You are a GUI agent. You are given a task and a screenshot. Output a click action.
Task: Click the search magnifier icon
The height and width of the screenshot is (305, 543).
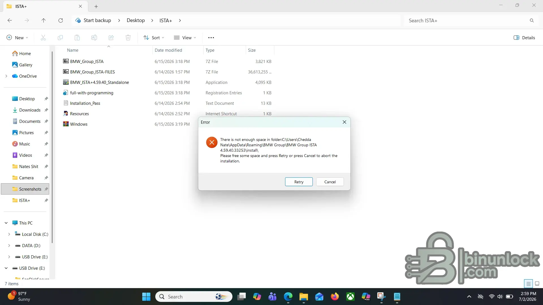tap(532, 20)
